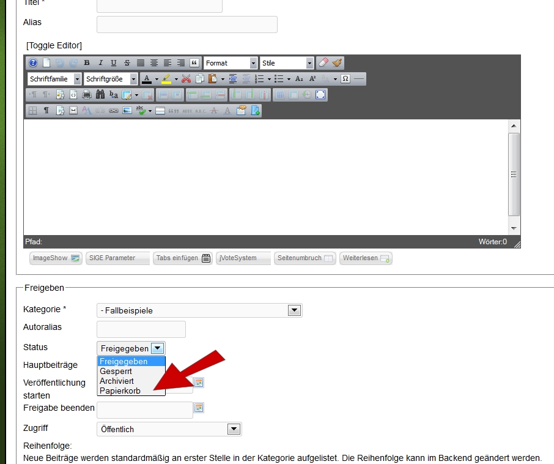Click the Autoalias input field

coord(141,329)
